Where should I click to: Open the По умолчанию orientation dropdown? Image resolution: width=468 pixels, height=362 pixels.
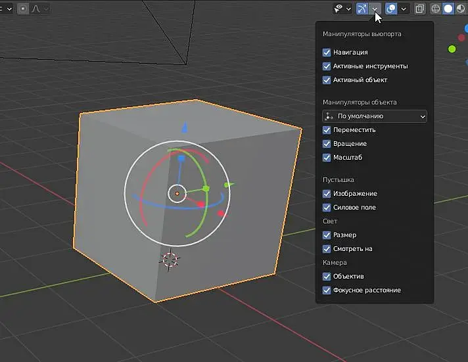tap(375, 116)
